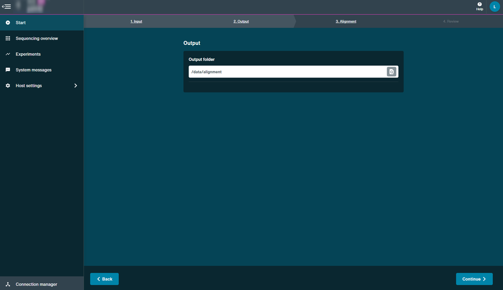The width and height of the screenshot is (503, 290).
Task: Click the Connection manager network icon
Action: (8, 284)
